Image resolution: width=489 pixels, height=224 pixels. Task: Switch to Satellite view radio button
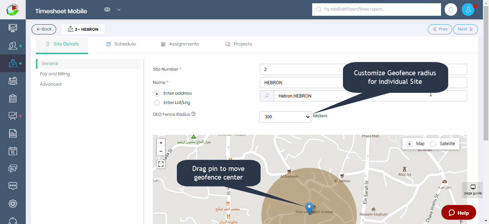click(x=433, y=144)
